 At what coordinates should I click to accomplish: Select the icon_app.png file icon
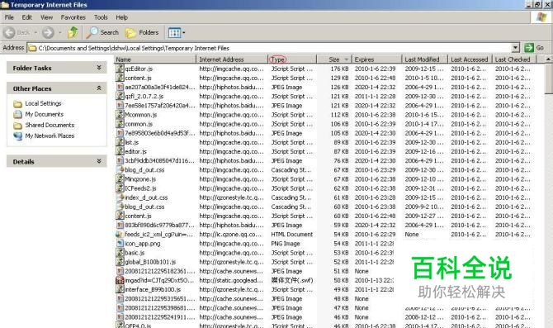tap(120, 243)
